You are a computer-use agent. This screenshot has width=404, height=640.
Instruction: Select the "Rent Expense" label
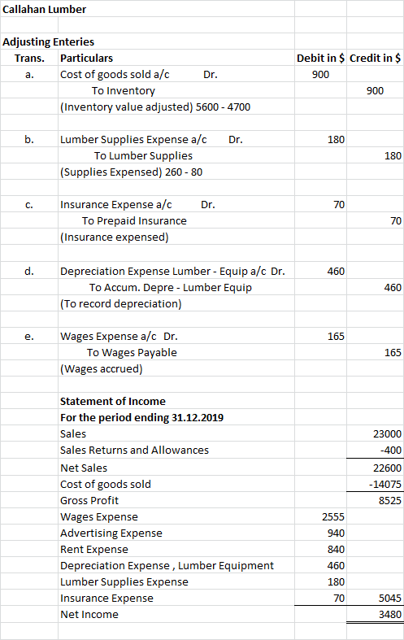point(94,550)
